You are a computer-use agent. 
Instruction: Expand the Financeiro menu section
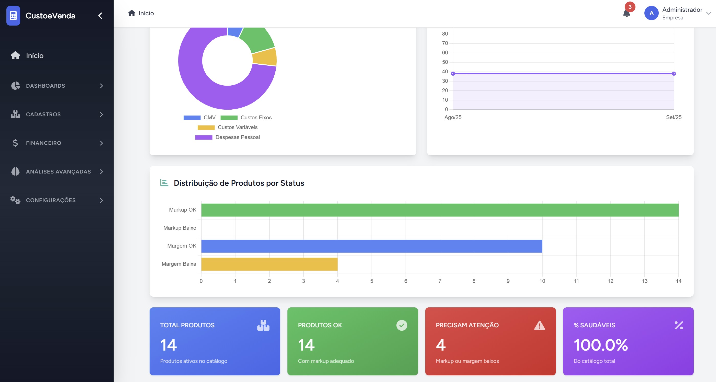click(57, 143)
